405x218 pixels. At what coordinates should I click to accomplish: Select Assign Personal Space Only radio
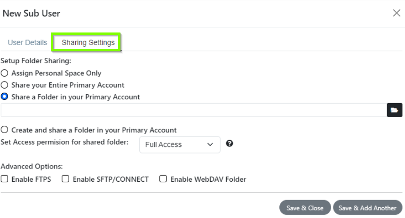[x=4, y=73]
